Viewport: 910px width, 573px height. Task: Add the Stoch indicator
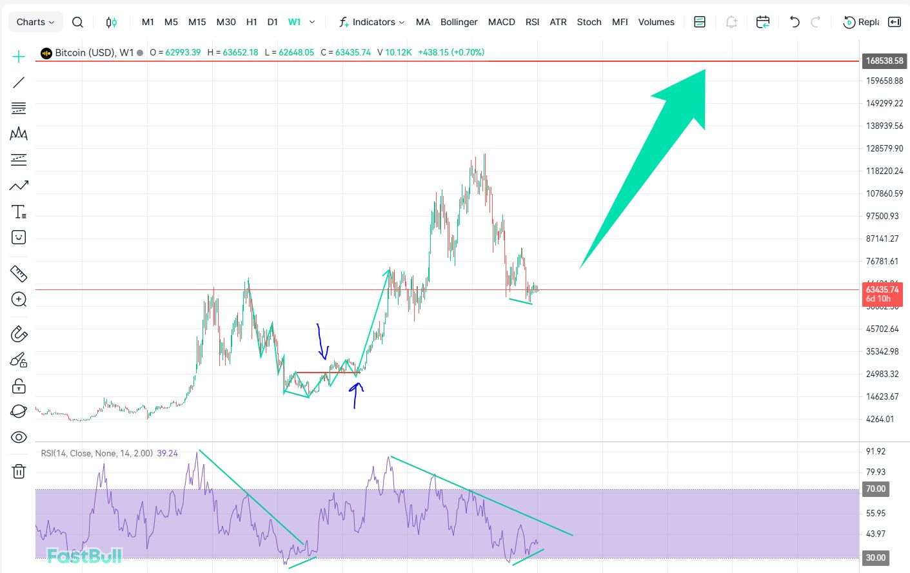click(x=589, y=22)
